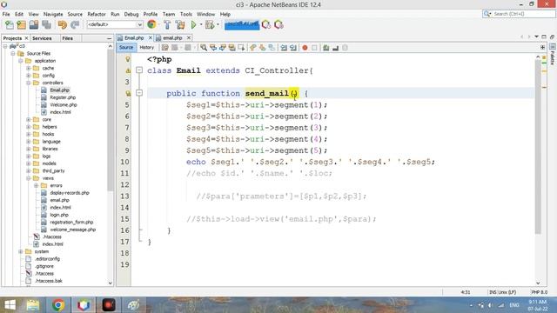
Task: Click the last profiler icon on main toolbar
Action: 278,25
